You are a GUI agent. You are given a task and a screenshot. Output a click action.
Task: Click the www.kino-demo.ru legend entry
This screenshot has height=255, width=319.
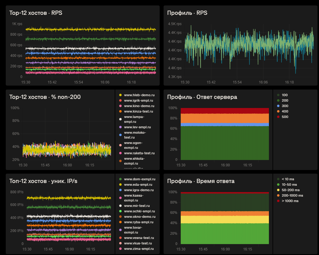click(139, 106)
